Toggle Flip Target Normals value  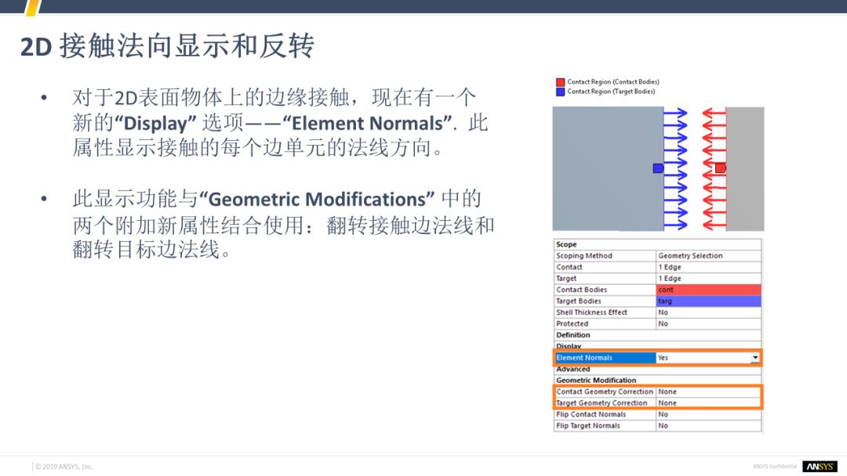(708, 426)
